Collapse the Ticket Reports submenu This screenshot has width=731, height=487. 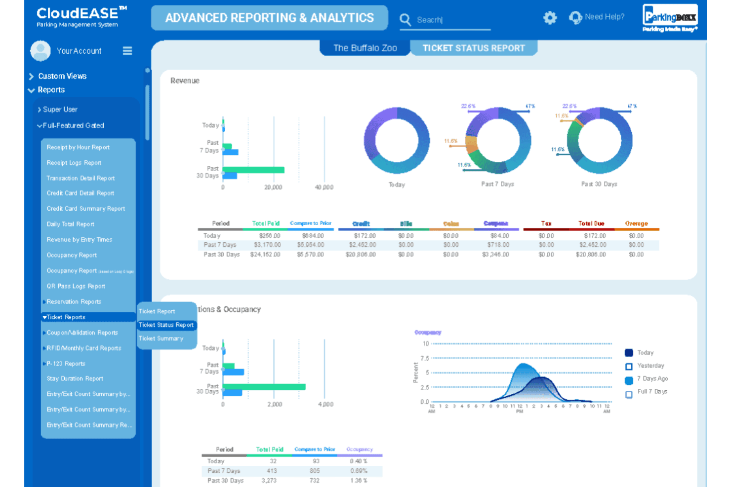(44, 317)
